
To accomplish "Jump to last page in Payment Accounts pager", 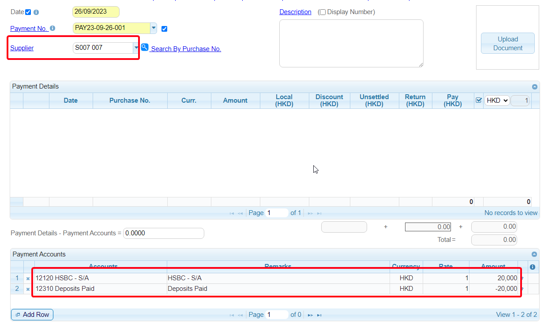I will (319, 315).
